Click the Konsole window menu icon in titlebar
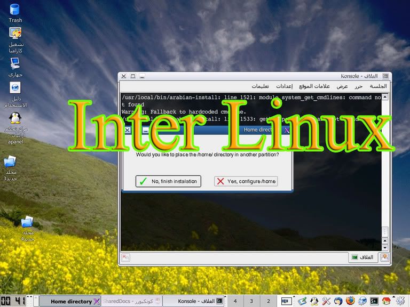 [x=385, y=76]
